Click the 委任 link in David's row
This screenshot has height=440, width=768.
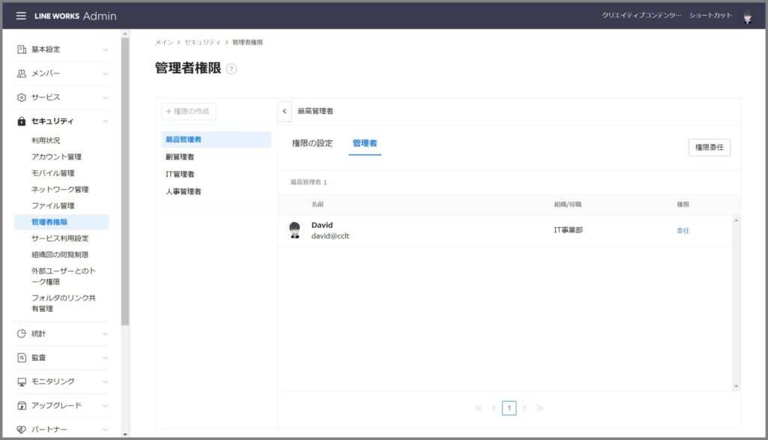682,230
